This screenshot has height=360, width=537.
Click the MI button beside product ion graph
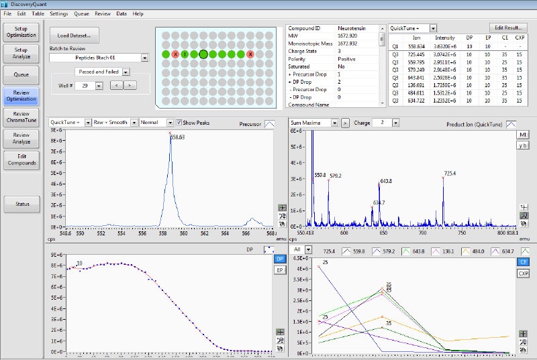pyautogui.click(x=523, y=135)
